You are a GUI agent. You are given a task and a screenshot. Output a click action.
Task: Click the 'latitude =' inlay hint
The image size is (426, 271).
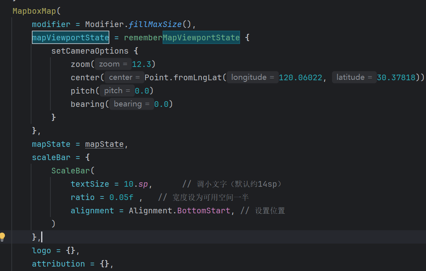click(354, 77)
